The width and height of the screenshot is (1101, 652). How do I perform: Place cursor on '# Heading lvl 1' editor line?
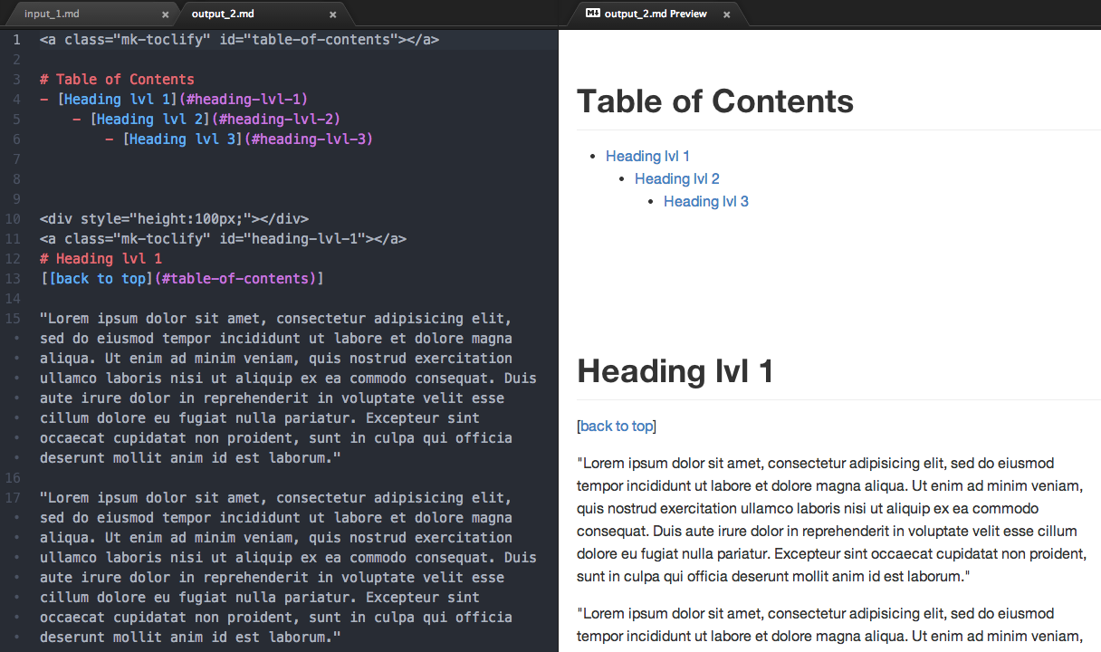(101, 259)
